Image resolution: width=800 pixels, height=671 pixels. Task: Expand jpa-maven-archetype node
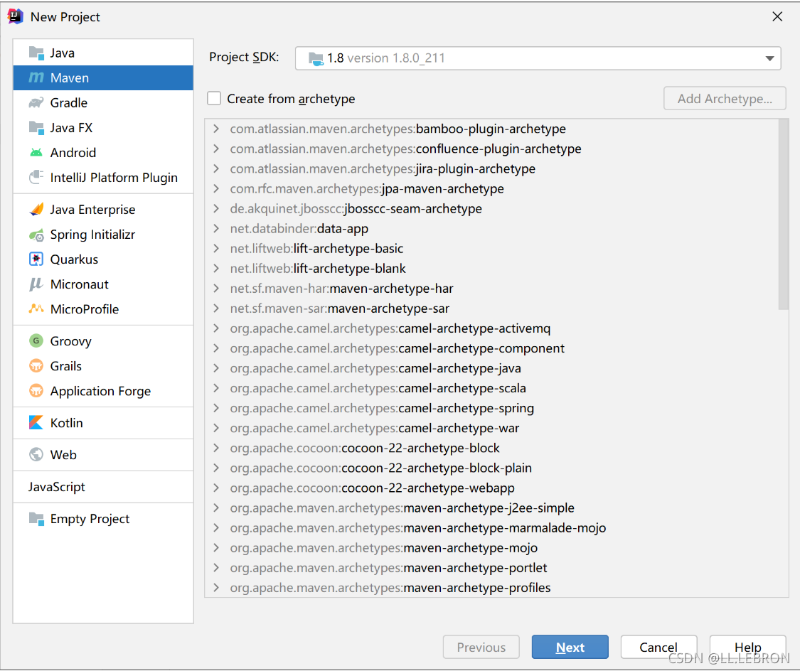(216, 188)
